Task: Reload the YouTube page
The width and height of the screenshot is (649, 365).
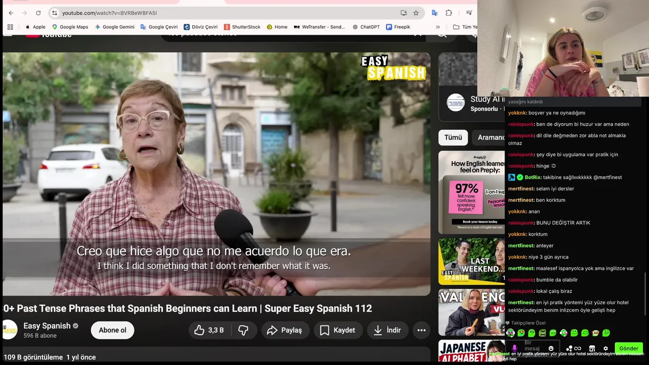Action: (x=38, y=13)
